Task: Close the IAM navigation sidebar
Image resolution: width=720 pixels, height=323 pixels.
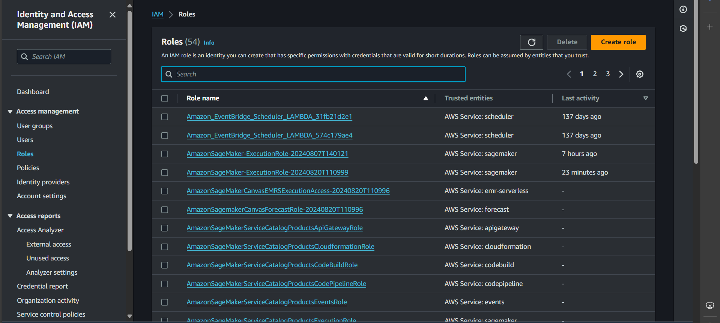Action: click(x=112, y=15)
